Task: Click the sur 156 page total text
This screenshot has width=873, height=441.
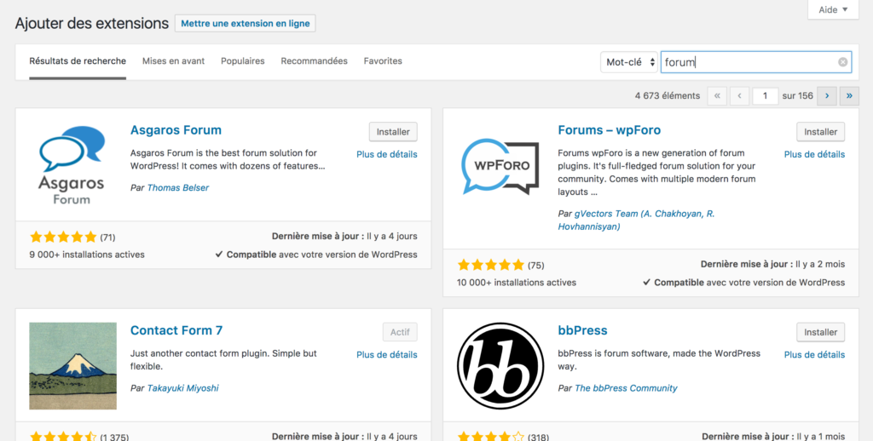Action: tap(797, 95)
